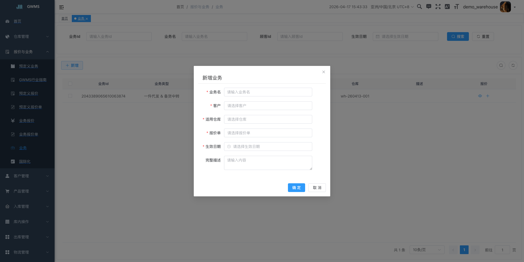Open the language switch icon in header
Viewport: 524px width, 262px height.
(447, 7)
